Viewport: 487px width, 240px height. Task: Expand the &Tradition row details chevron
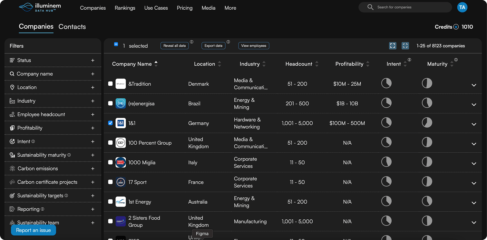pos(474,85)
